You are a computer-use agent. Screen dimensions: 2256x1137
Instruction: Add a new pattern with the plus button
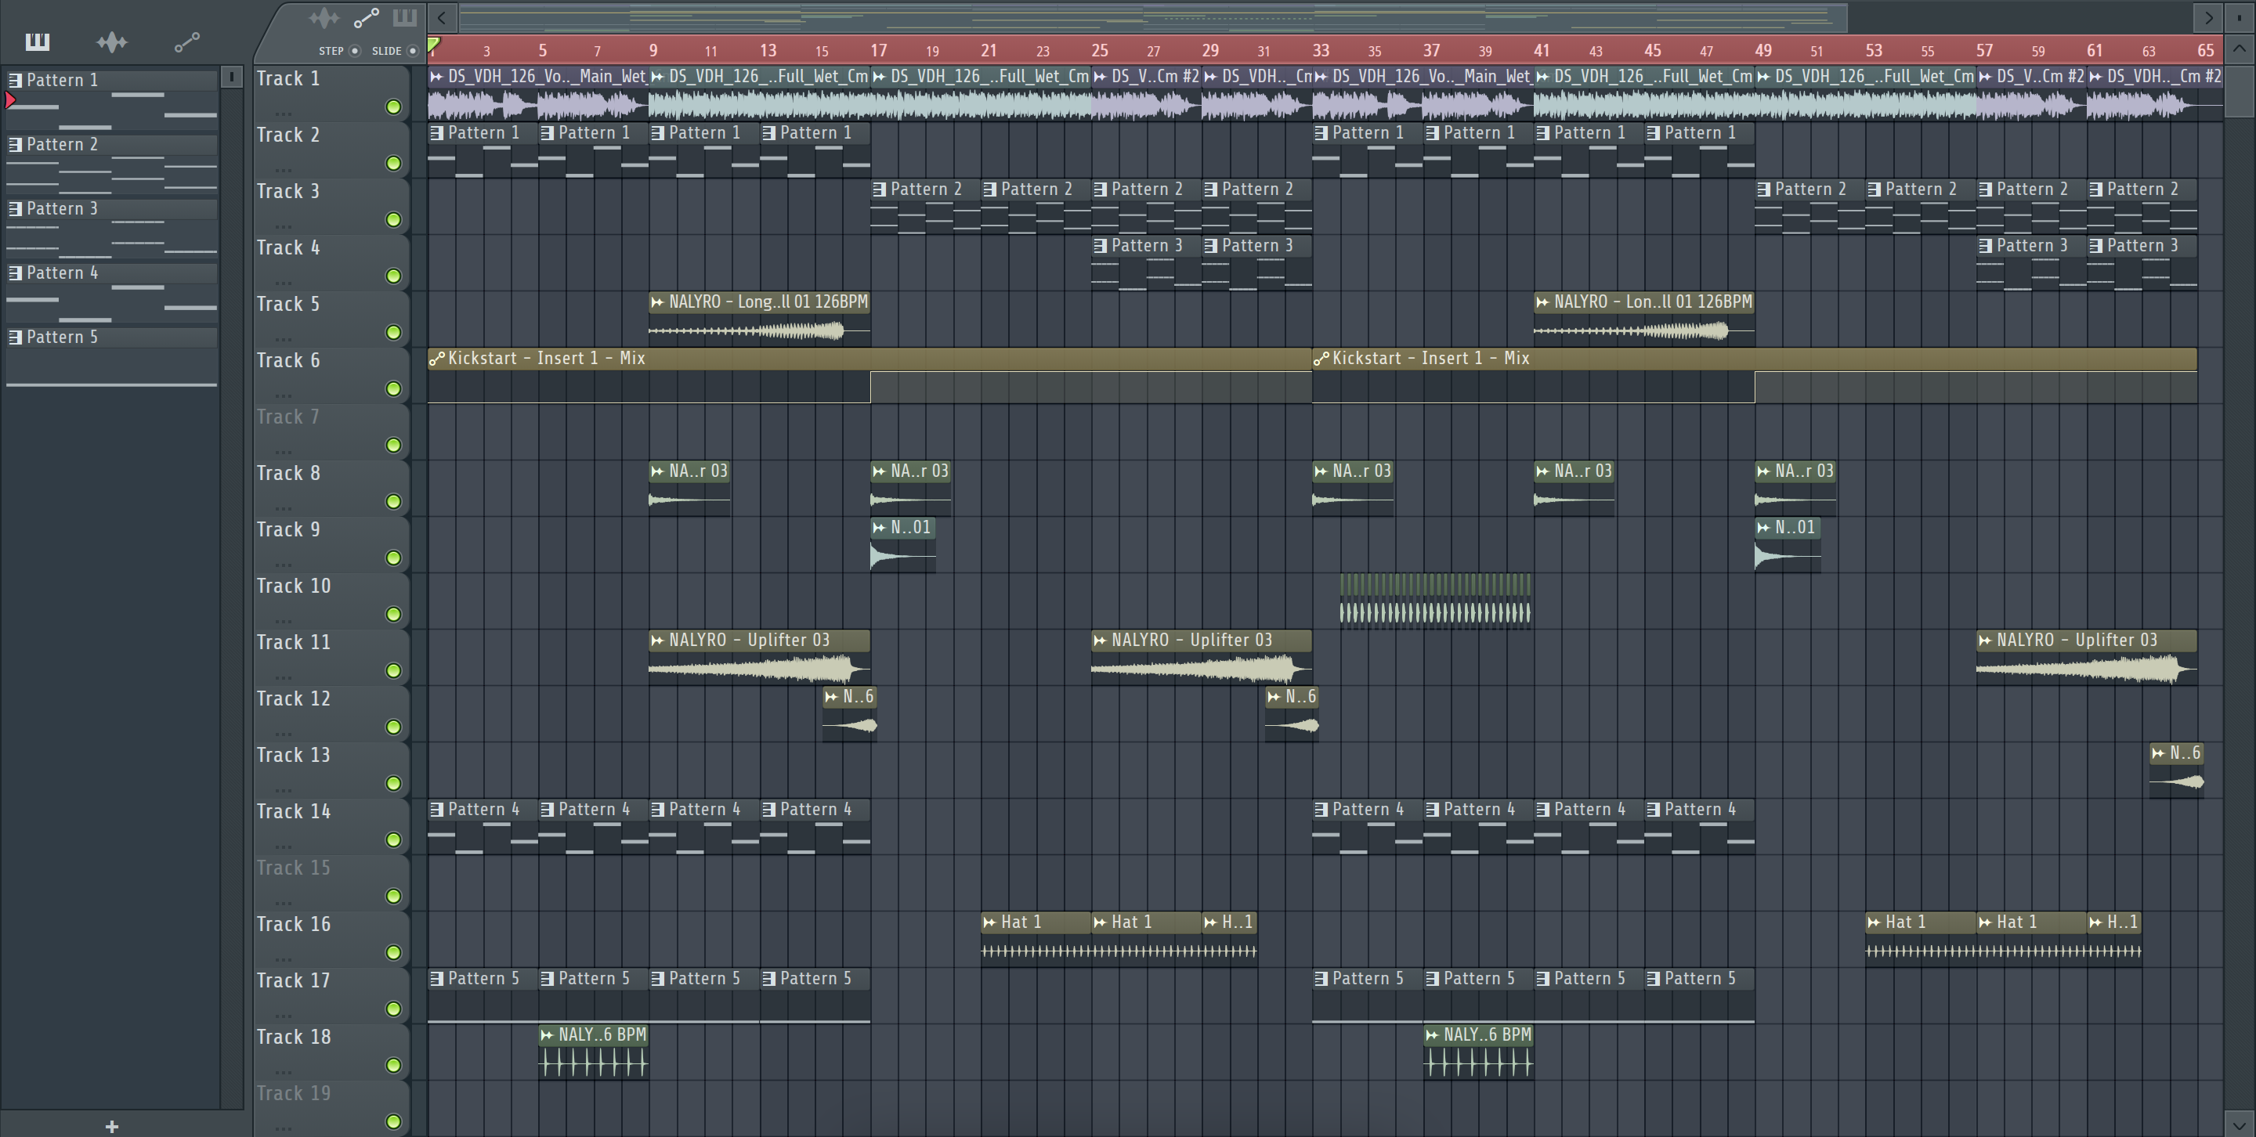(x=111, y=1127)
